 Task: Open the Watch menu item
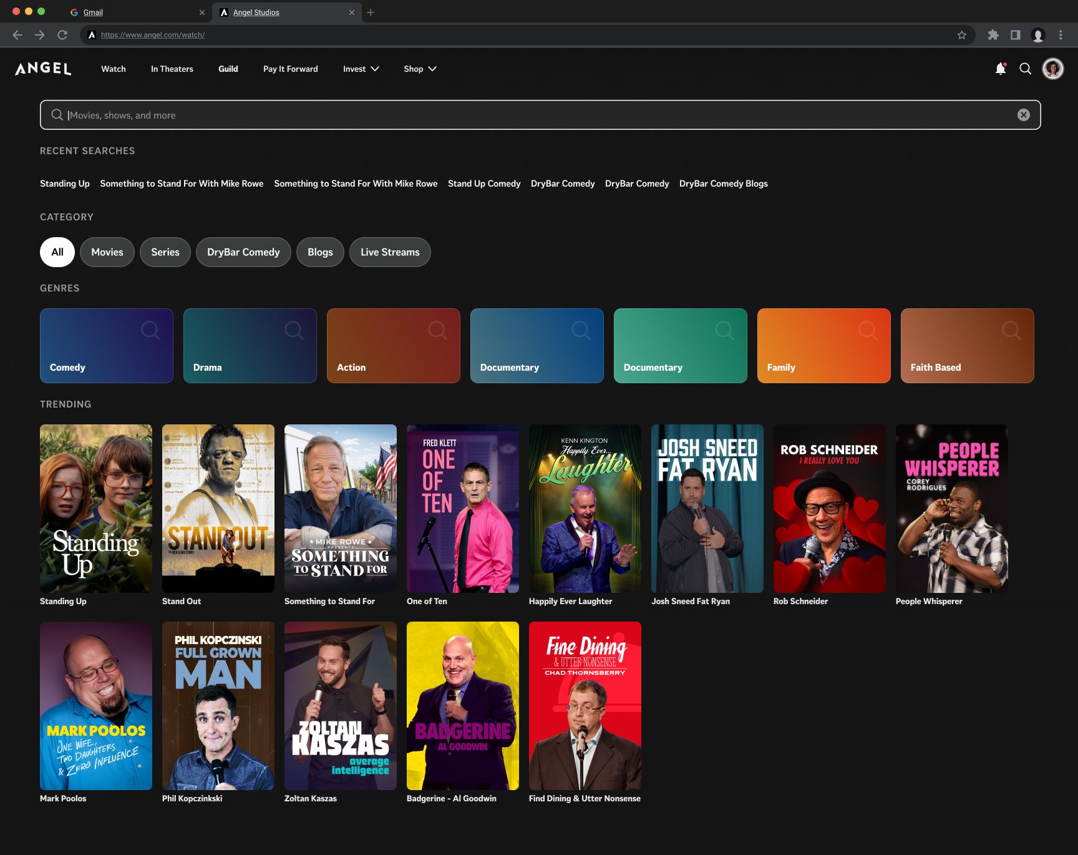tap(114, 69)
